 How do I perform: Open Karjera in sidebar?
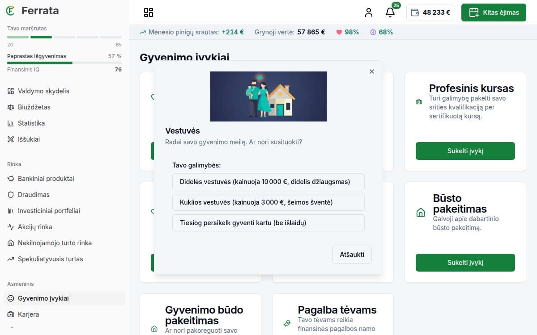(x=64, y=314)
